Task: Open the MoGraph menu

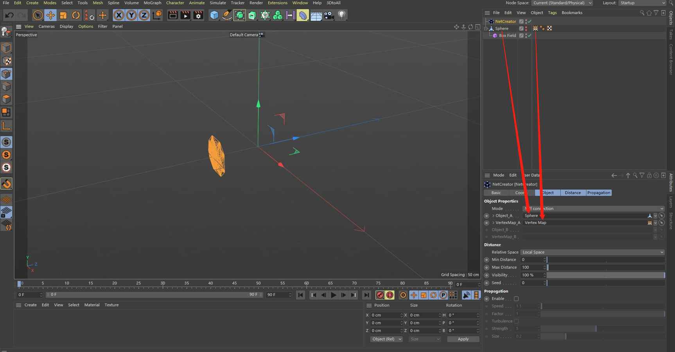Action: pos(152,3)
